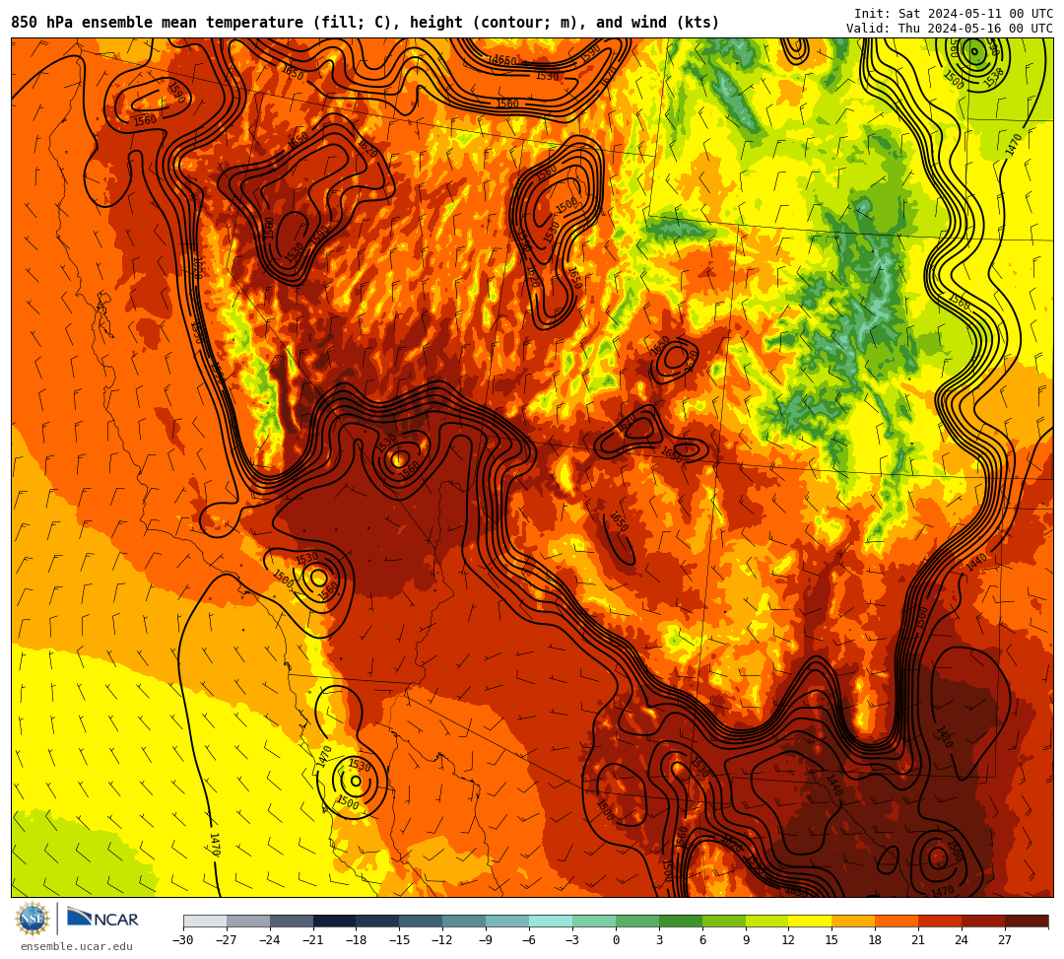Click the 1538 contour label at top right

point(994,78)
